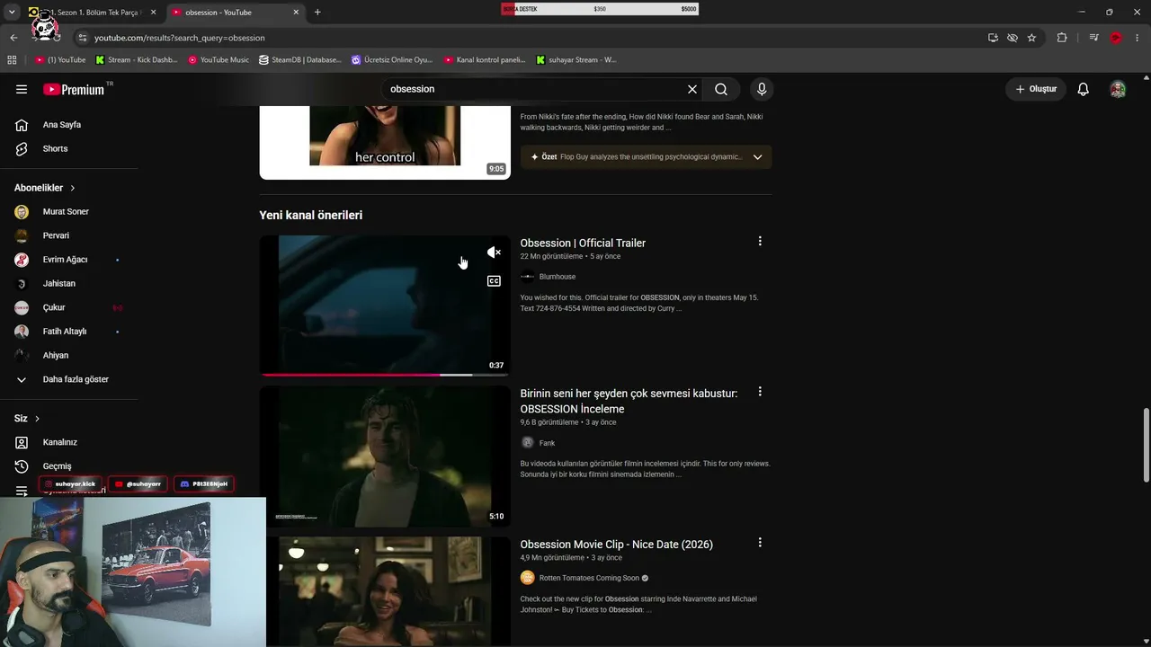The height and width of the screenshot is (647, 1151).
Task: Open the SteamDB bookmark
Action: pos(300,60)
